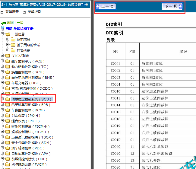Click the 一般信息 open folder icon
This screenshot has height=169, width=196.
(x=8, y=34)
